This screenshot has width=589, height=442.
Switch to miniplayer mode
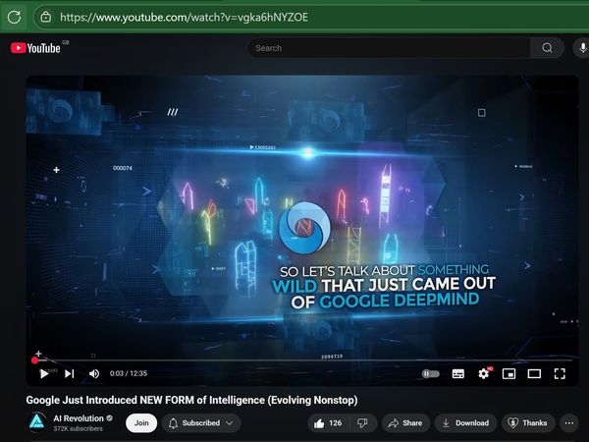(509, 373)
